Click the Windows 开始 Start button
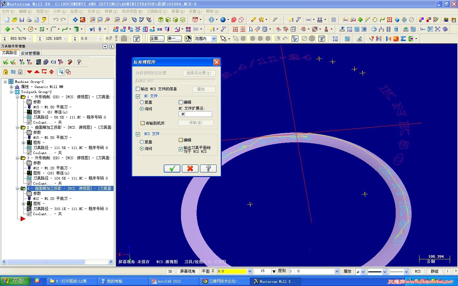The height and width of the screenshot is (286, 458). [x=15, y=281]
